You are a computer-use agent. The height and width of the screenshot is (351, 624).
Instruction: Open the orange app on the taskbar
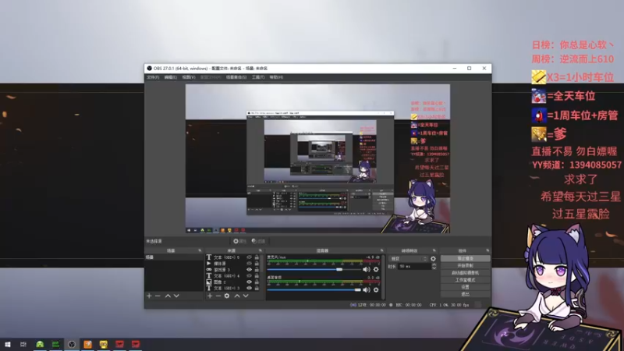click(87, 344)
